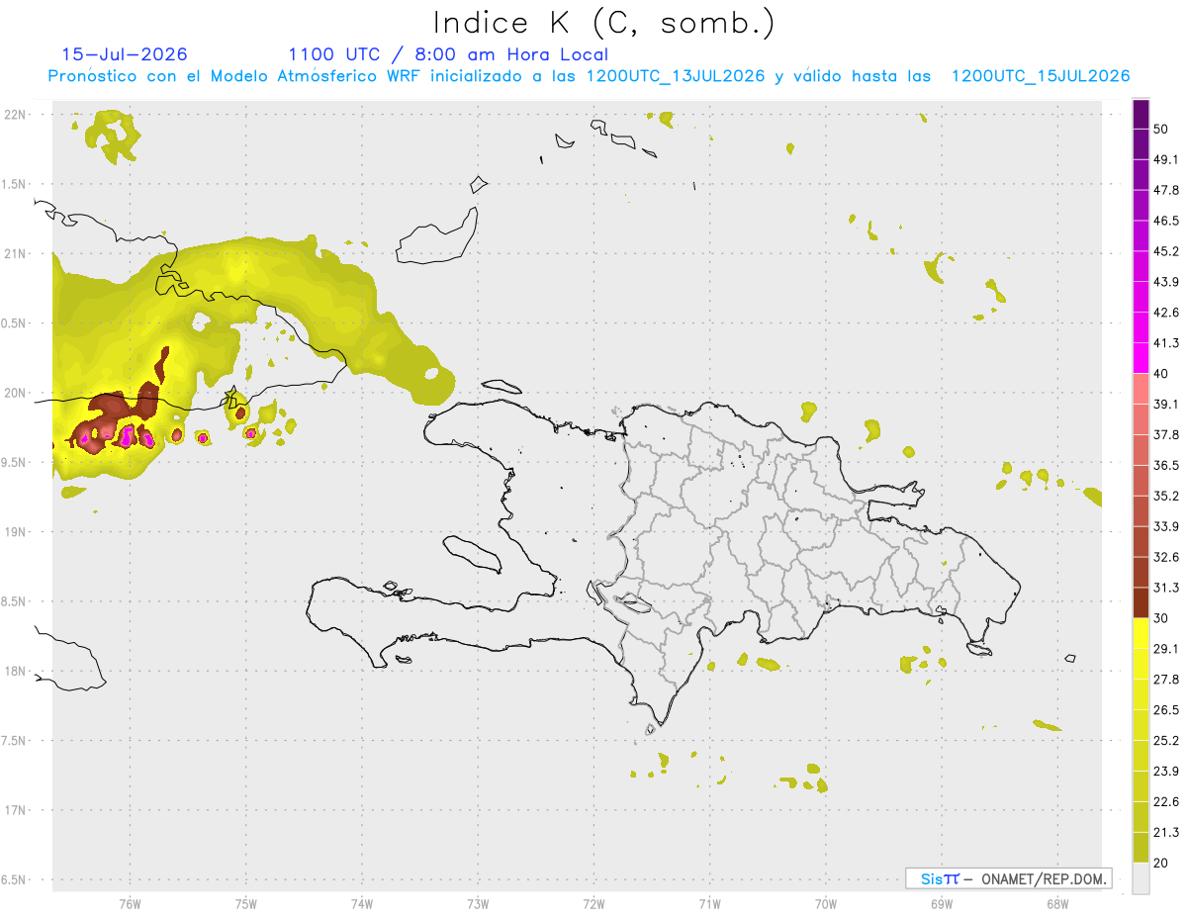Click the '73W' longitude axis label
This screenshot has height=917, width=1187.
pos(478,903)
